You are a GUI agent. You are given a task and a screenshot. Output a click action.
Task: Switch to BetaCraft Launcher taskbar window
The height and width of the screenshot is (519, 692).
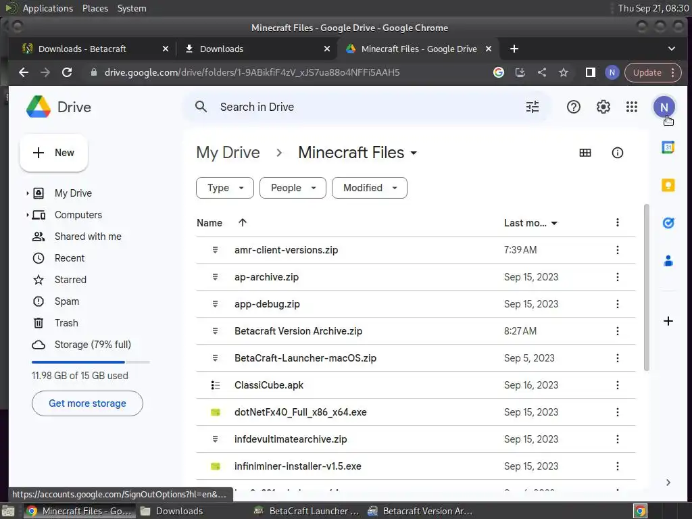click(307, 511)
